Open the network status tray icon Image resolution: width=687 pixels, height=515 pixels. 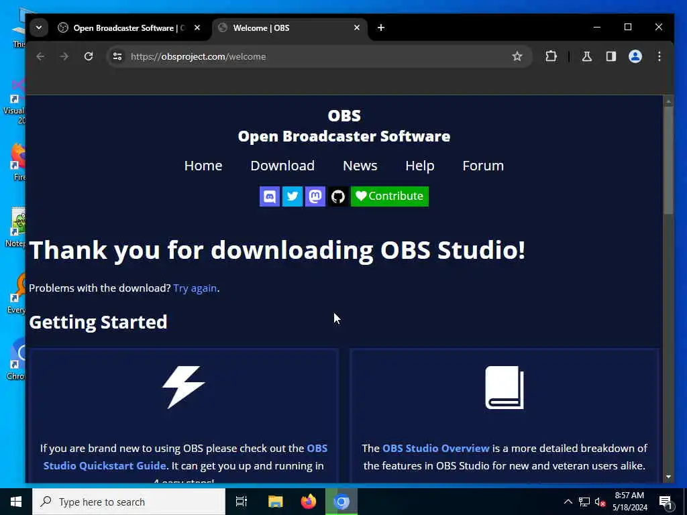[584, 502]
